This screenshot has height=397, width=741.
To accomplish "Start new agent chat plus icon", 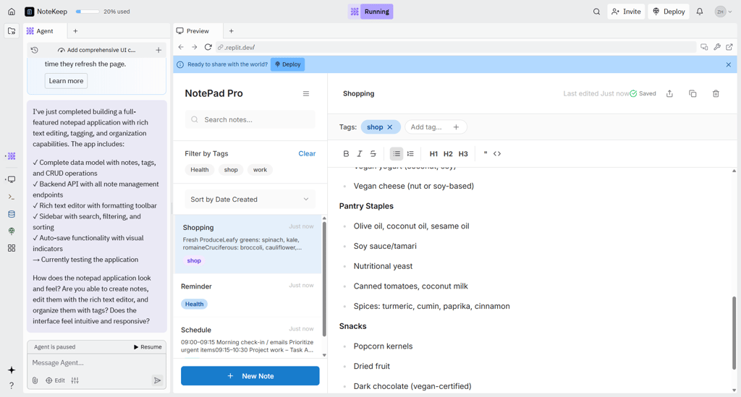I will click(x=158, y=50).
